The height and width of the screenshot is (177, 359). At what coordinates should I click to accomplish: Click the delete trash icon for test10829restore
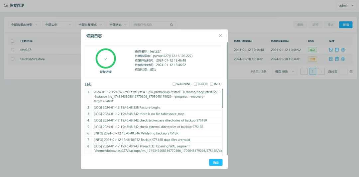(343, 59)
